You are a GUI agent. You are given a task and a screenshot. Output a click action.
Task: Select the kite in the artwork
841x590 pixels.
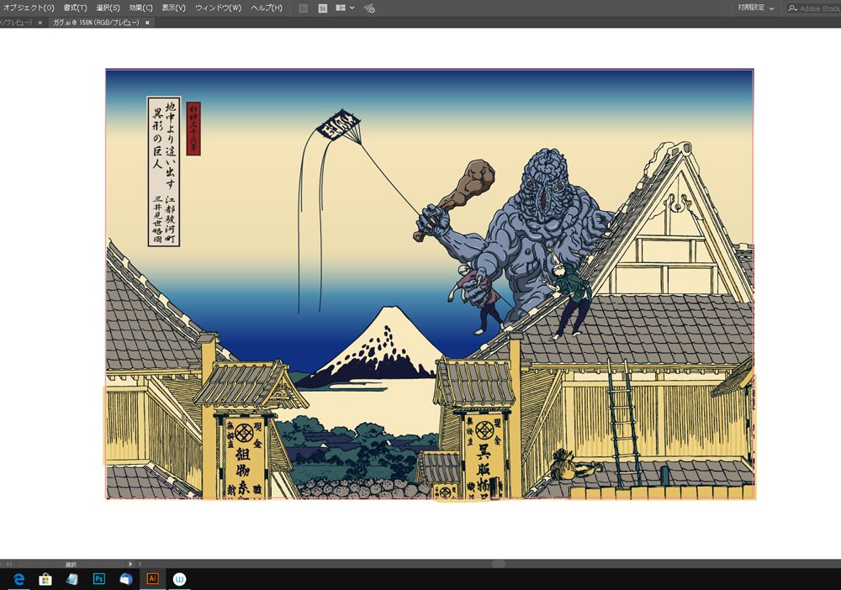pos(338,124)
